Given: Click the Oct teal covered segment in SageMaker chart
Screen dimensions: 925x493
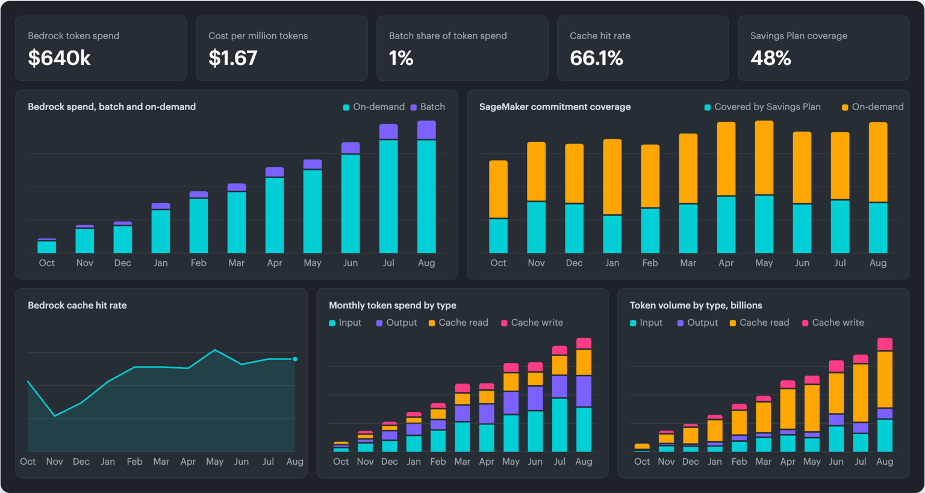Looking at the screenshot, I should (498, 236).
